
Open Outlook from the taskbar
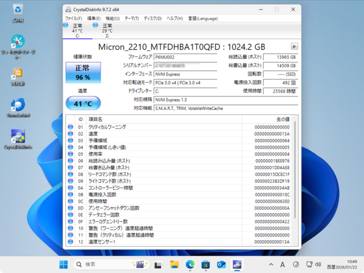tap(221, 264)
